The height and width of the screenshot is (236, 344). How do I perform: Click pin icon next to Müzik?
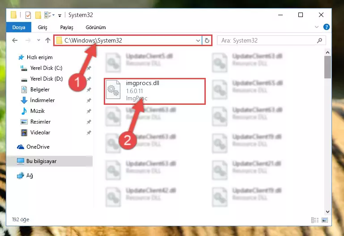pos(89,111)
